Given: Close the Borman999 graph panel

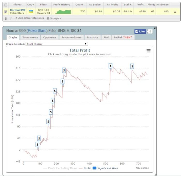Looking at the screenshot, I should click(155, 28).
